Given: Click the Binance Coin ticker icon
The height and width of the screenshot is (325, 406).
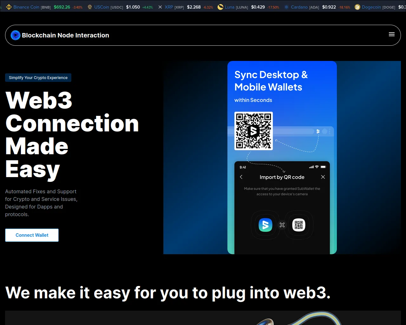Looking at the screenshot, I should point(9,7).
